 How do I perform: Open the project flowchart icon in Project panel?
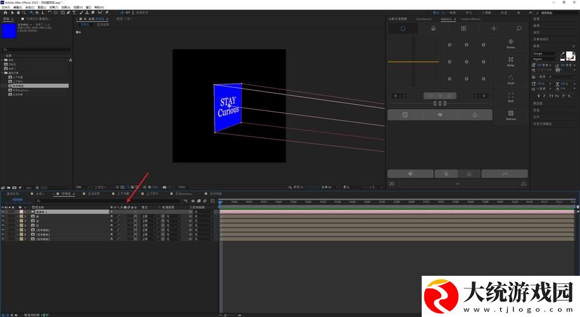(x=70, y=60)
